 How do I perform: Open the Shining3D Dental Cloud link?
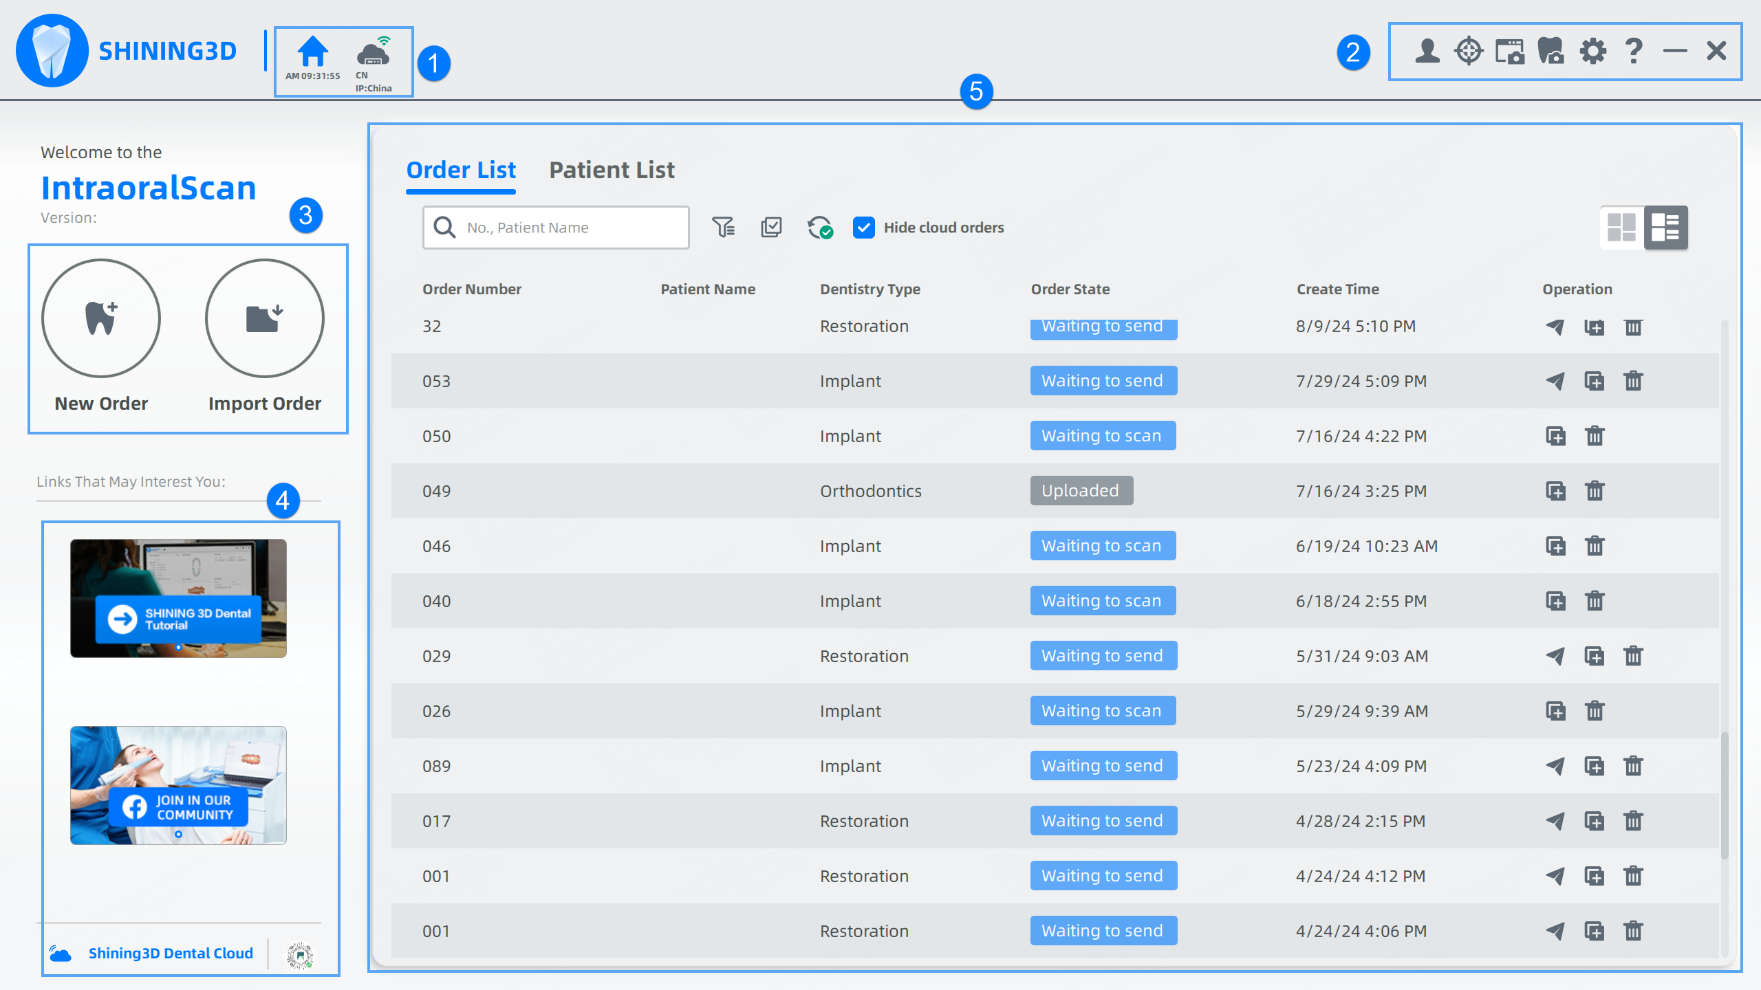point(170,953)
